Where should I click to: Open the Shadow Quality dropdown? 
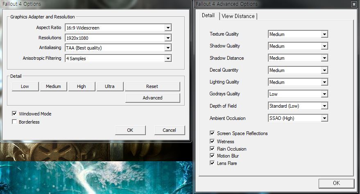[x=298, y=46]
